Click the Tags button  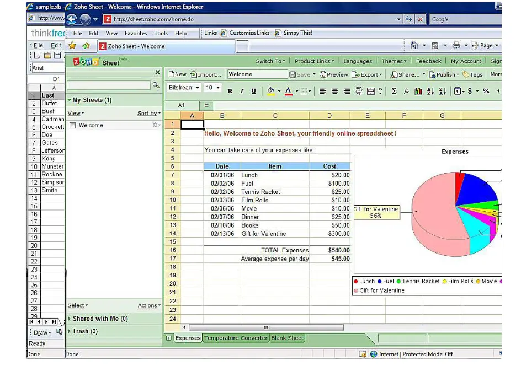[x=472, y=74]
